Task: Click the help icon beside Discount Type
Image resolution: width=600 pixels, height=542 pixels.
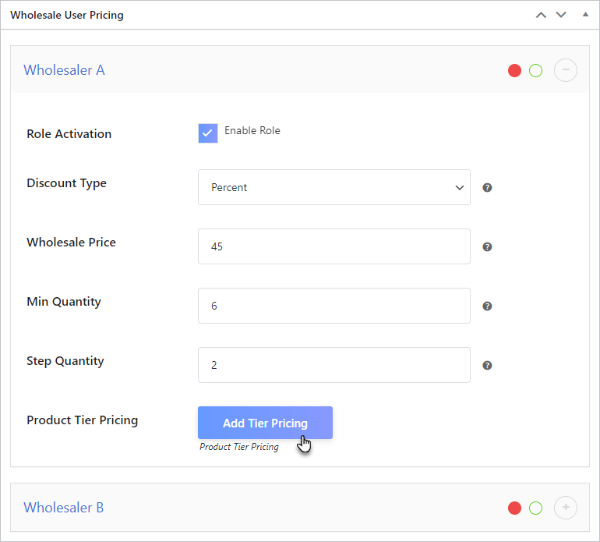Action: pyautogui.click(x=487, y=188)
